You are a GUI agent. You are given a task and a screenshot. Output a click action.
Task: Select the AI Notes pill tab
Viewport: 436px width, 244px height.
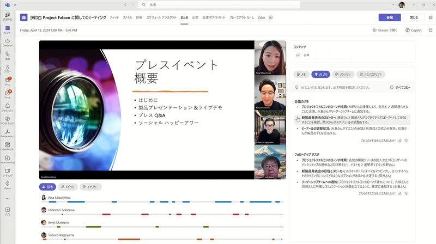(x=320, y=74)
